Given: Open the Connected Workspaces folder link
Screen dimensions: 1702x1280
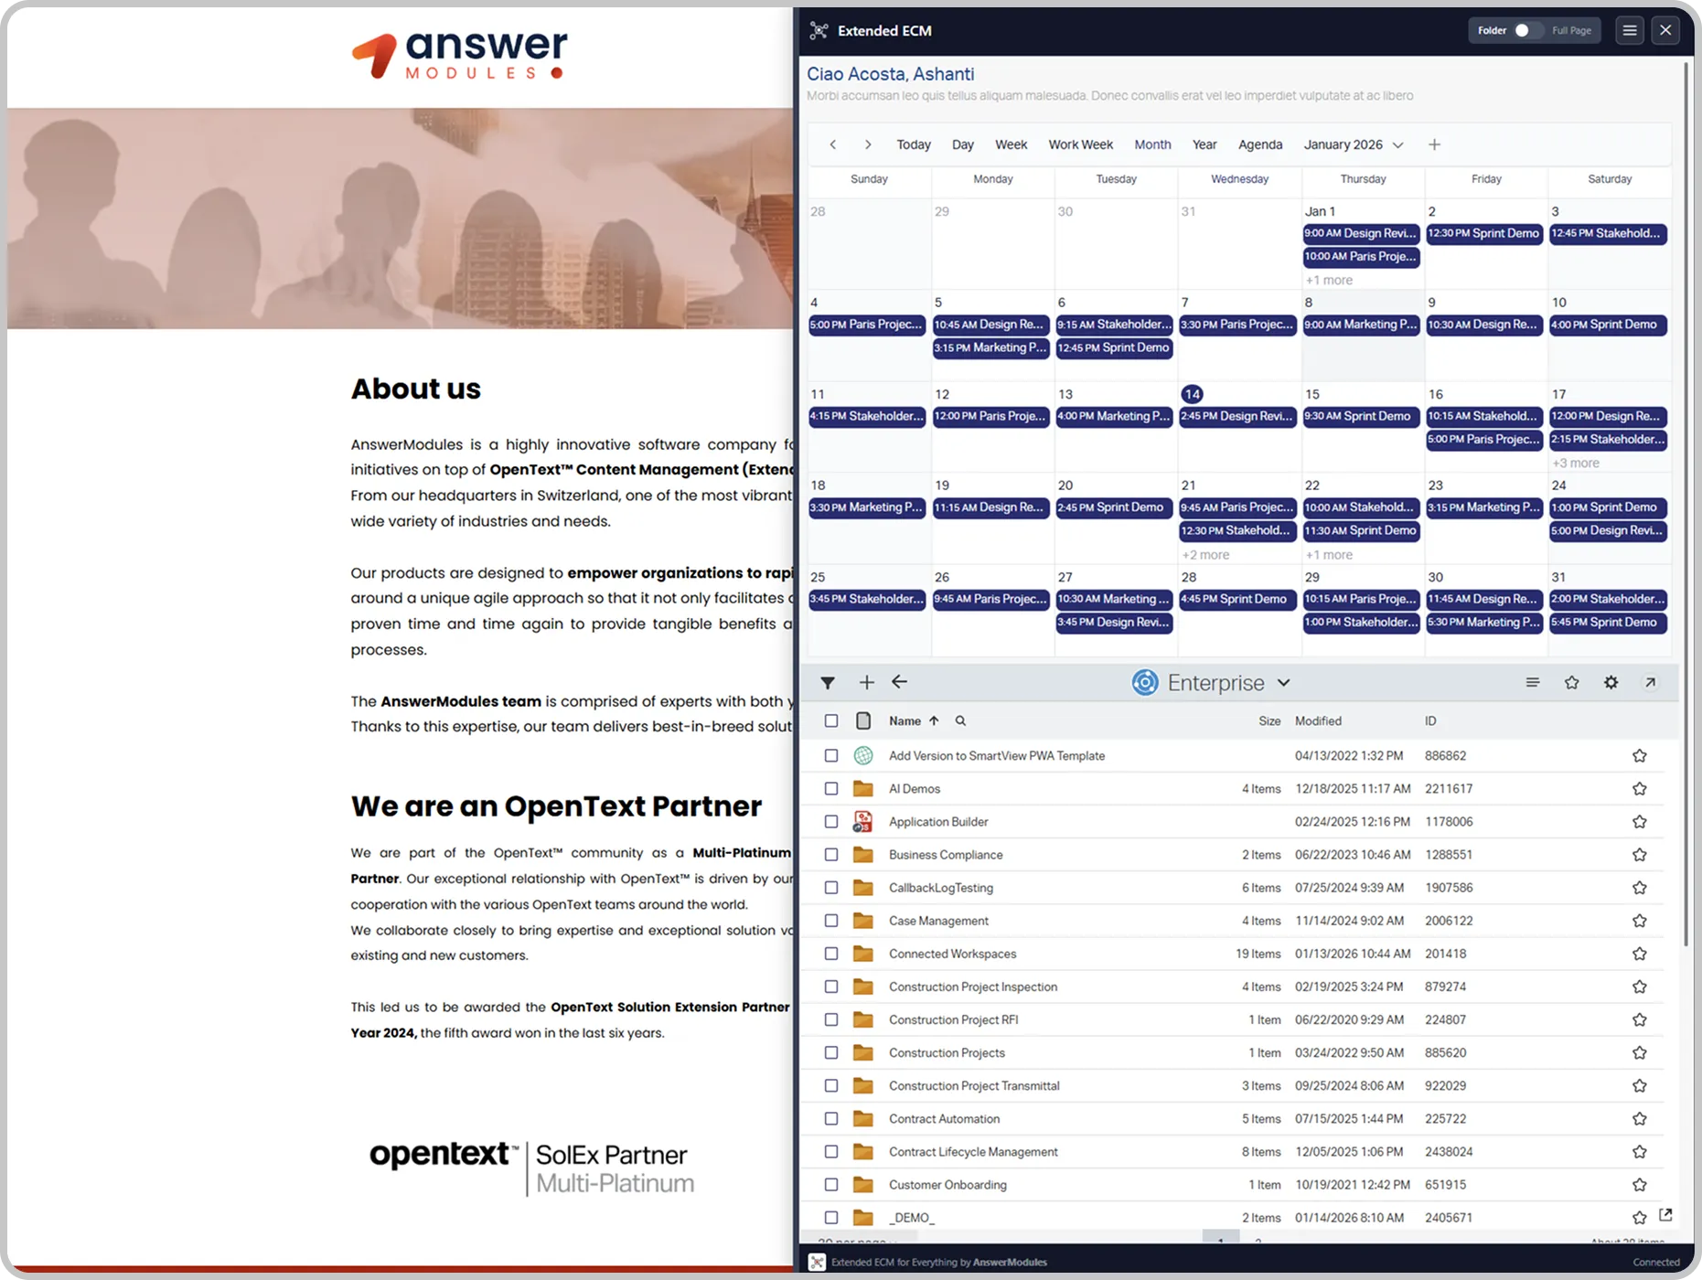Looking at the screenshot, I should [952, 954].
